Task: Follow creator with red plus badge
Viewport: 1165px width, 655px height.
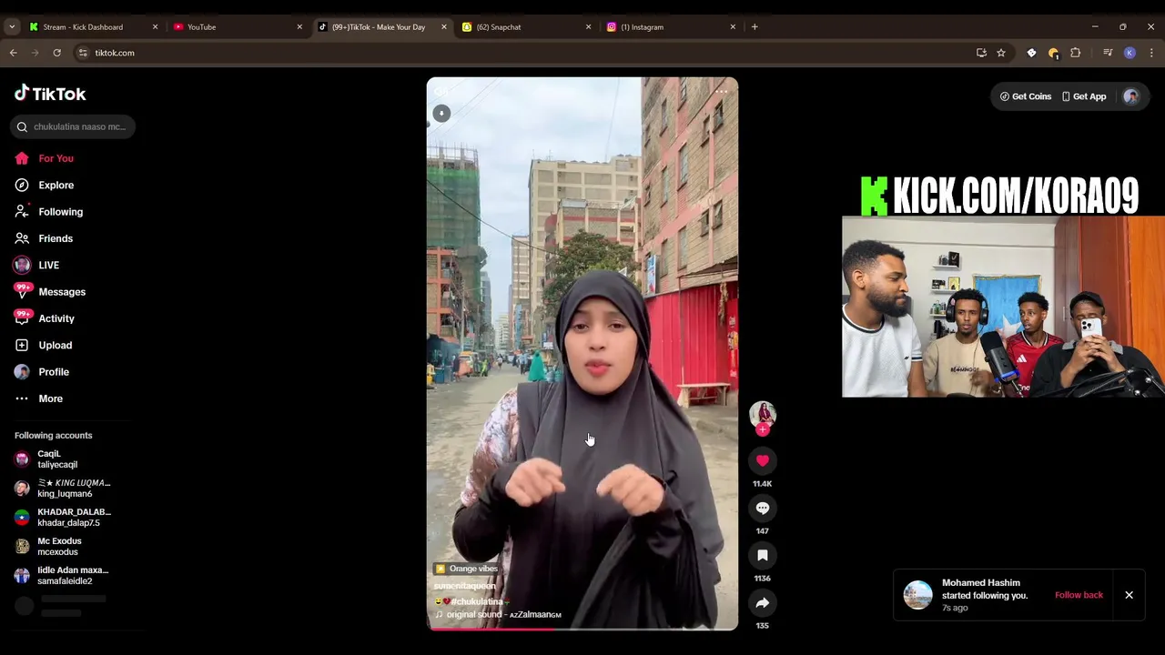Action: tap(763, 429)
